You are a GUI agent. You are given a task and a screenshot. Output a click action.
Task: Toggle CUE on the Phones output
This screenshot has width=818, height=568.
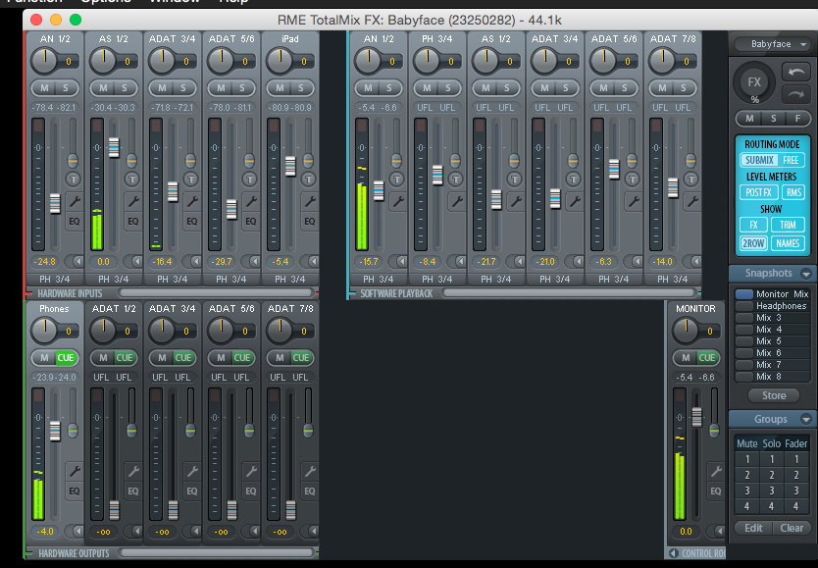point(66,358)
